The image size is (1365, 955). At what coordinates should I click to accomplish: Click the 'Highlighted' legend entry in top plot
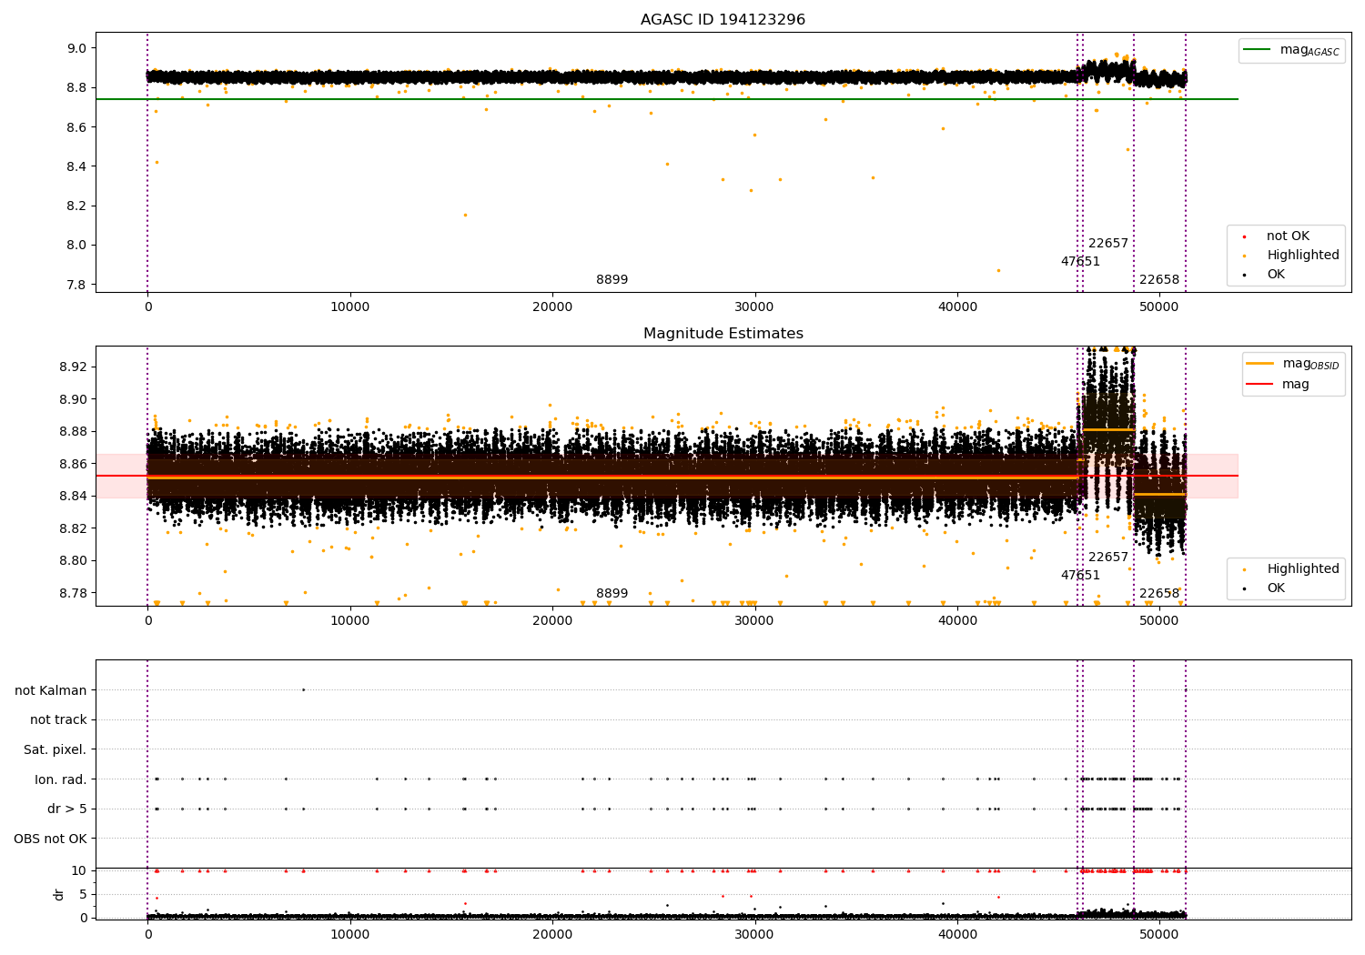pyautogui.click(x=1291, y=256)
